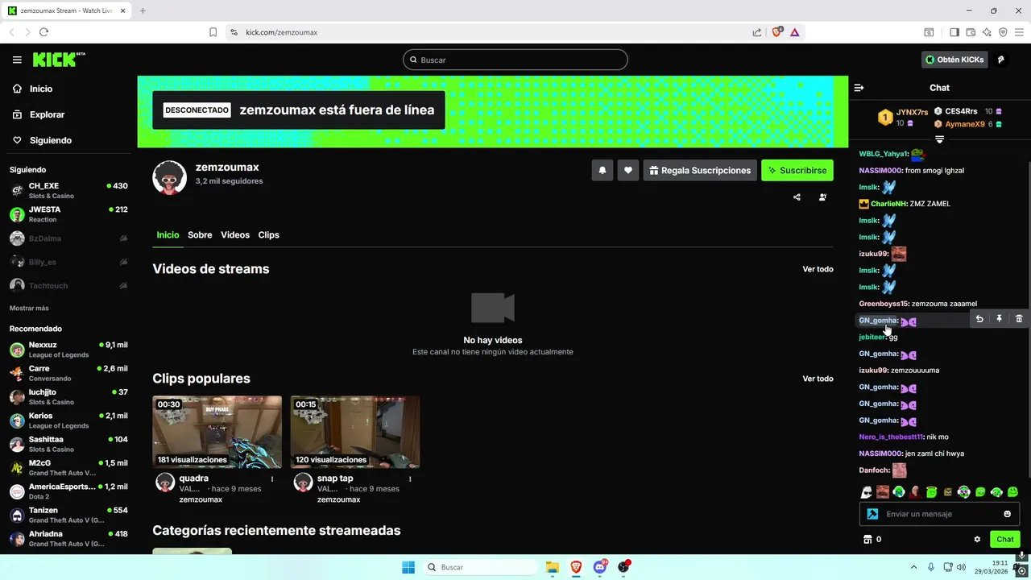This screenshot has height=580, width=1031.
Task: Click the share channel icon
Action: [x=797, y=197]
